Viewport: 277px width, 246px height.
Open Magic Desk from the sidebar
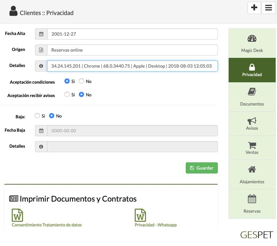click(x=252, y=43)
